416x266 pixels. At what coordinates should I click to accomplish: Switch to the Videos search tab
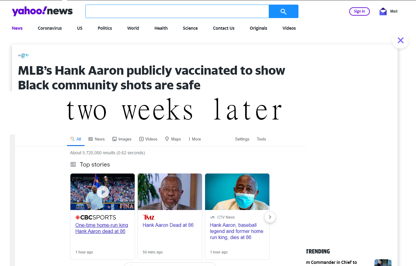pyautogui.click(x=148, y=139)
